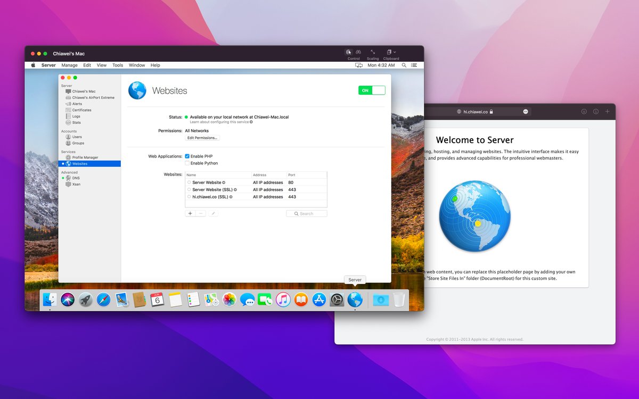Open the View menu
Screen dimensions: 639x399
102,65
